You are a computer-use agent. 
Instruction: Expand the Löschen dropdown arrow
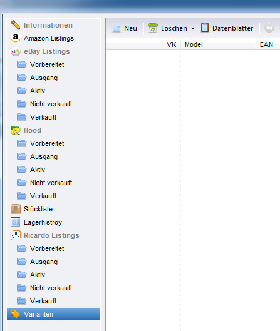pos(193,28)
